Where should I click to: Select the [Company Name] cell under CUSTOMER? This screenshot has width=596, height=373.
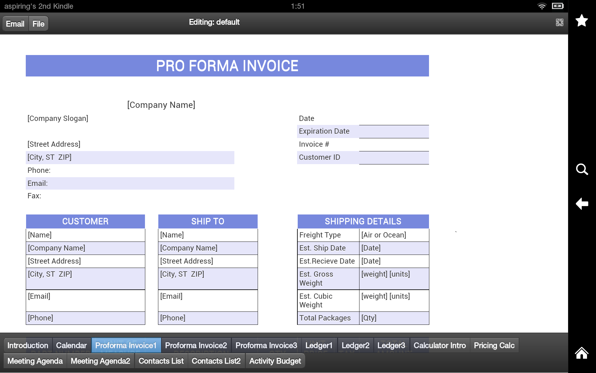85,248
